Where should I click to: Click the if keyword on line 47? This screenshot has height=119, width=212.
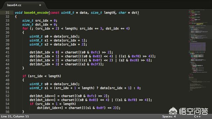[24, 76]
